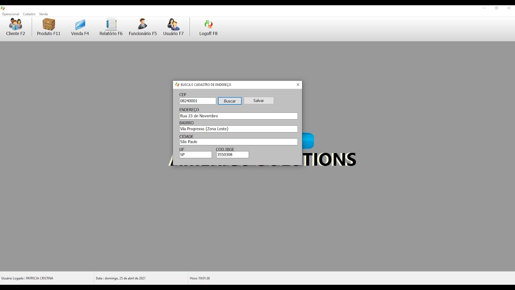Screen dimensions: 515x290
Task: Click the UF field showing SP
Action: point(196,155)
